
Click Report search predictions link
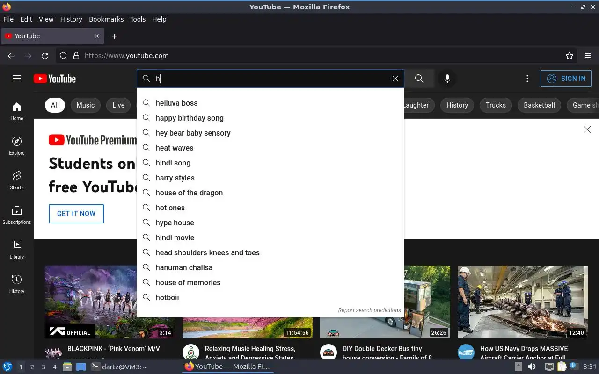pos(369,310)
